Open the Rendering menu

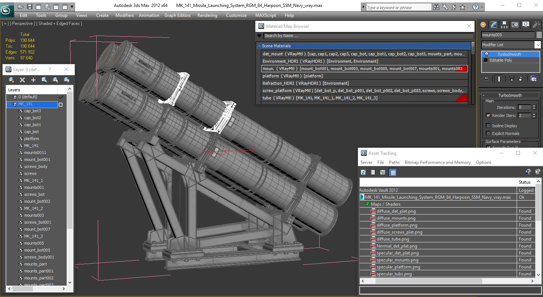click(x=207, y=15)
